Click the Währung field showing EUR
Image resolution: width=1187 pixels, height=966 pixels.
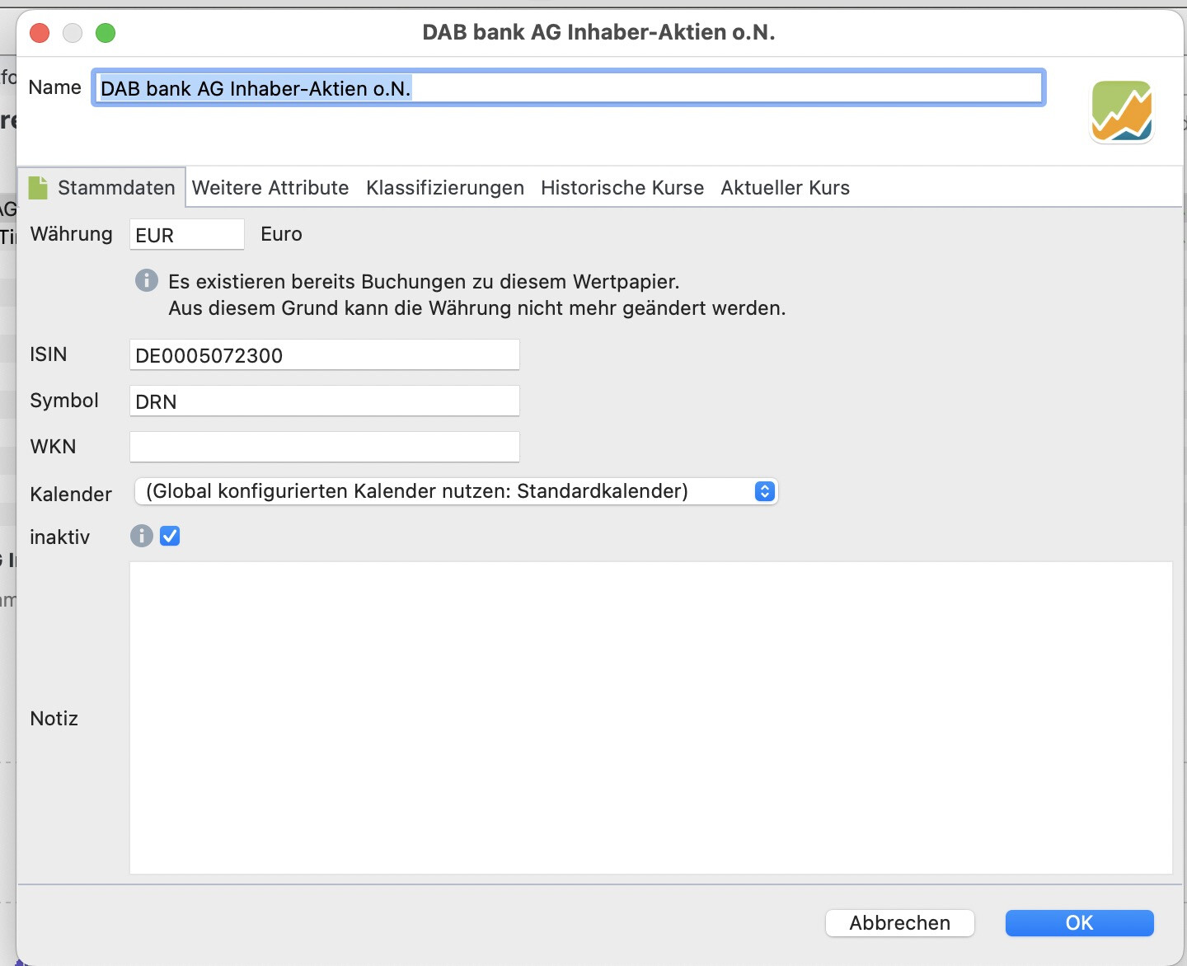point(187,235)
